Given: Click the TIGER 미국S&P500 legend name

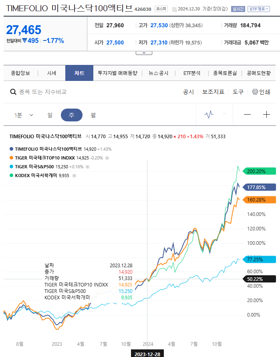Looking at the screenshot, I should [x=34, y=167].
